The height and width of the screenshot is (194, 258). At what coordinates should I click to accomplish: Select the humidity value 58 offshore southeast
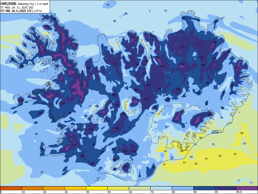point(242,133)
